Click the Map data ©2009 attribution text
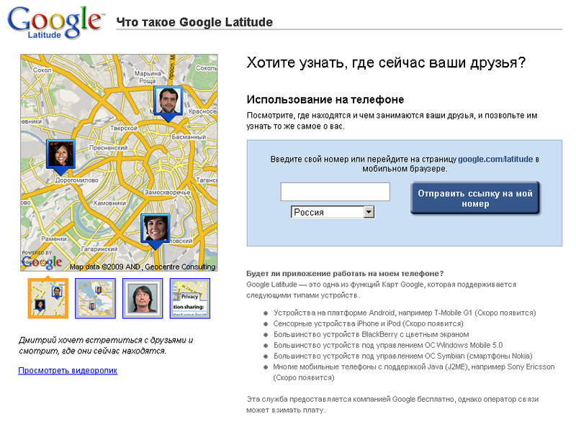 (x=143, y=267)
